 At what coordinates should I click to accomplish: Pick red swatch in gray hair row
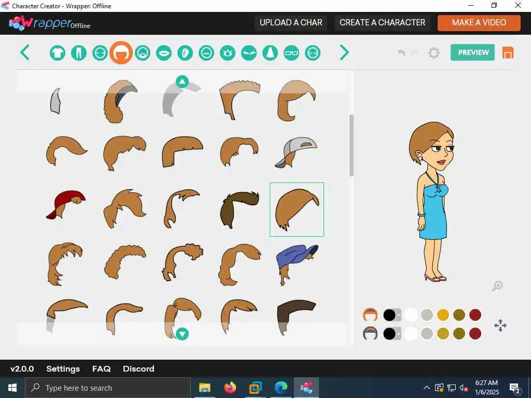[475, 334]
